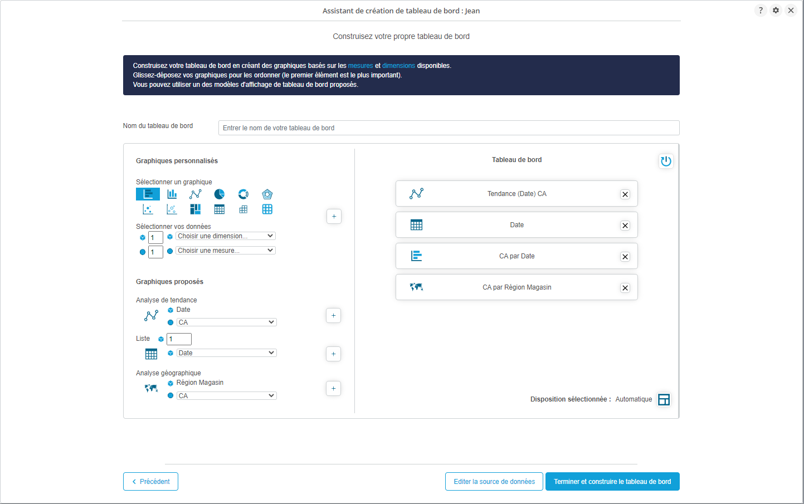804x504 pixels.
Task: Select the vertical column chart type
Action: [172, 194]
